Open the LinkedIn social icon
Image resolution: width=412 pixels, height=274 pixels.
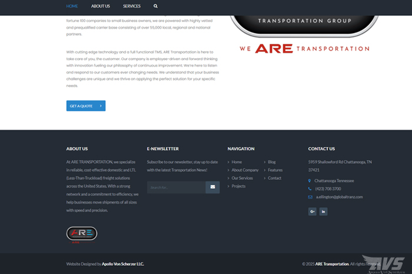coord(323,212)
